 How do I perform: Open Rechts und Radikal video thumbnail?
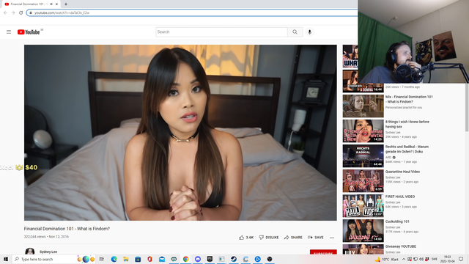363,156
